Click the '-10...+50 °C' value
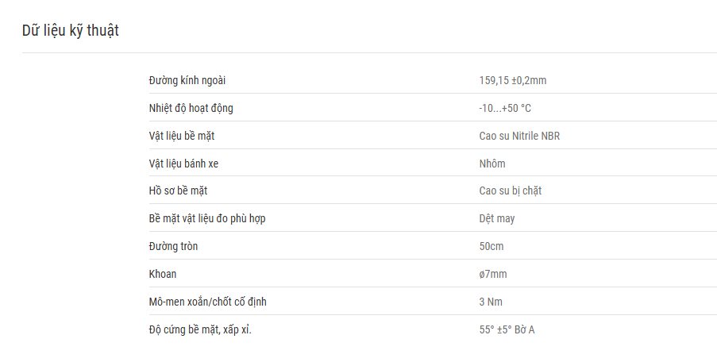717x358 pixels. (x=505, y=109)
